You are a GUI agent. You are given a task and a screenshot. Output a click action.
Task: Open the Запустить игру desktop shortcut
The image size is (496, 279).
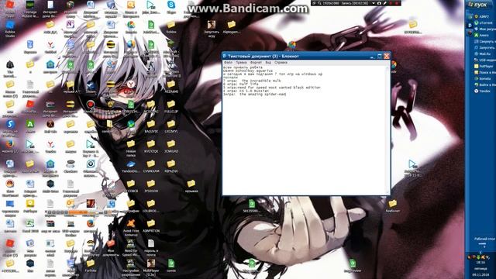(212, 29)
